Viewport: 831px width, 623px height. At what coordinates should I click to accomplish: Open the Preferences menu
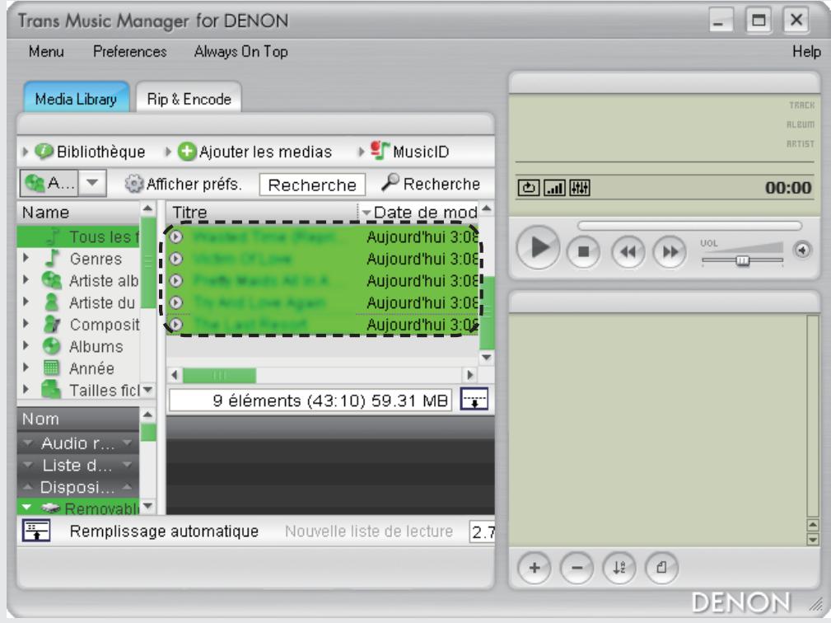click(x=130, y=51)
